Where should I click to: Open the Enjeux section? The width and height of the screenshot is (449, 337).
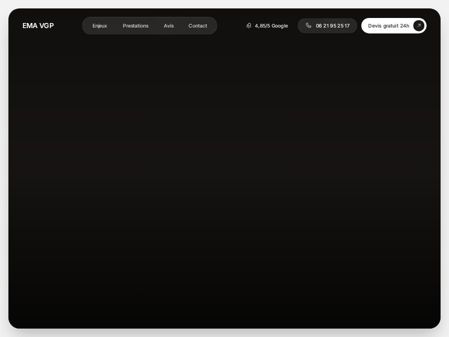point(99,26)
